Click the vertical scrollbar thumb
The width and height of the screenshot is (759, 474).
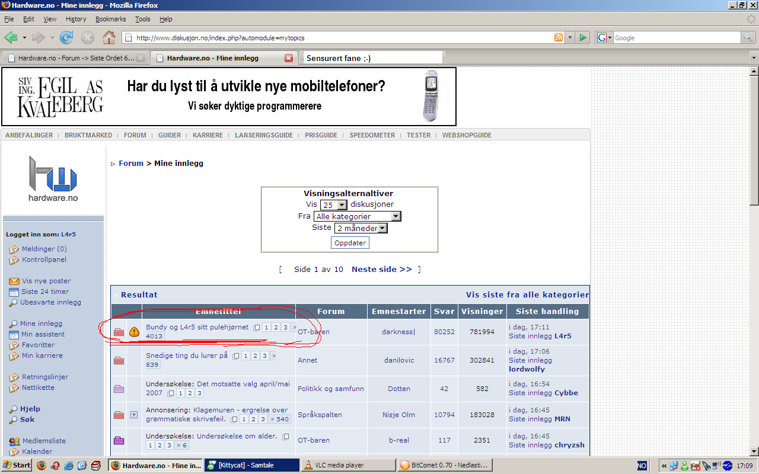754,140
